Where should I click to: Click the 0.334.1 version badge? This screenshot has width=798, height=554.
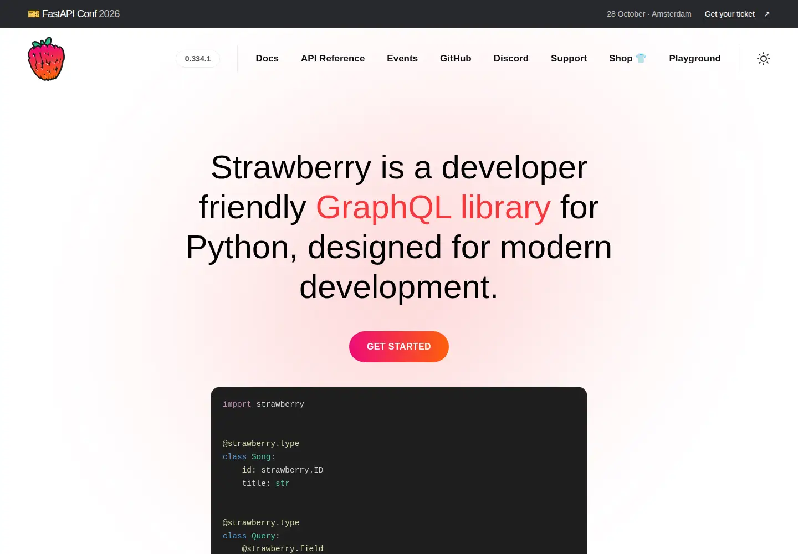point(198,59)
